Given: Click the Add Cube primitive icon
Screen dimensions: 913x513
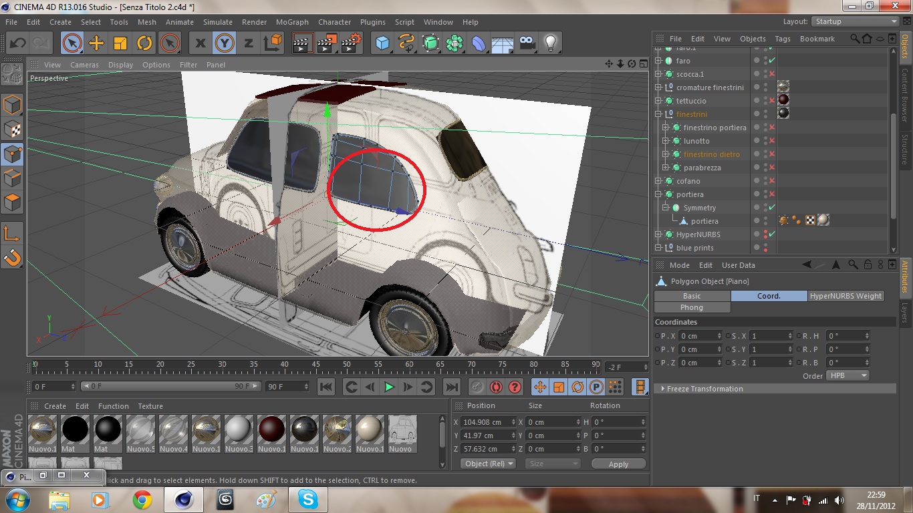Looking at the screenshot, I should 382,43.
